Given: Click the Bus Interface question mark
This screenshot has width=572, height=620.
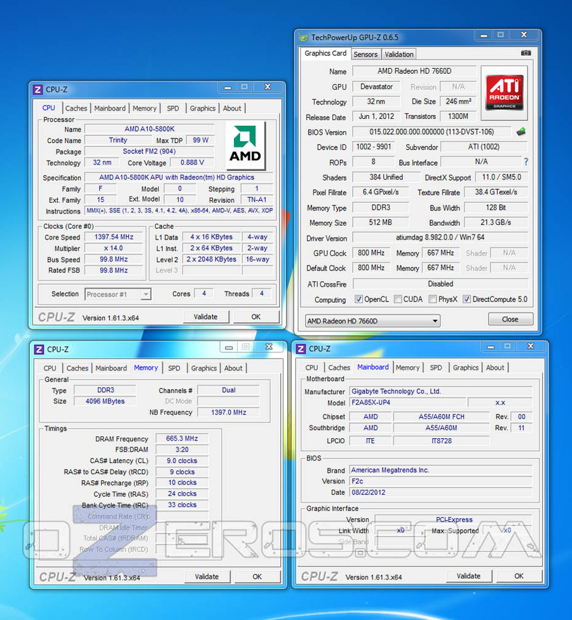Looking at the screenshot, I should (526, 162).
